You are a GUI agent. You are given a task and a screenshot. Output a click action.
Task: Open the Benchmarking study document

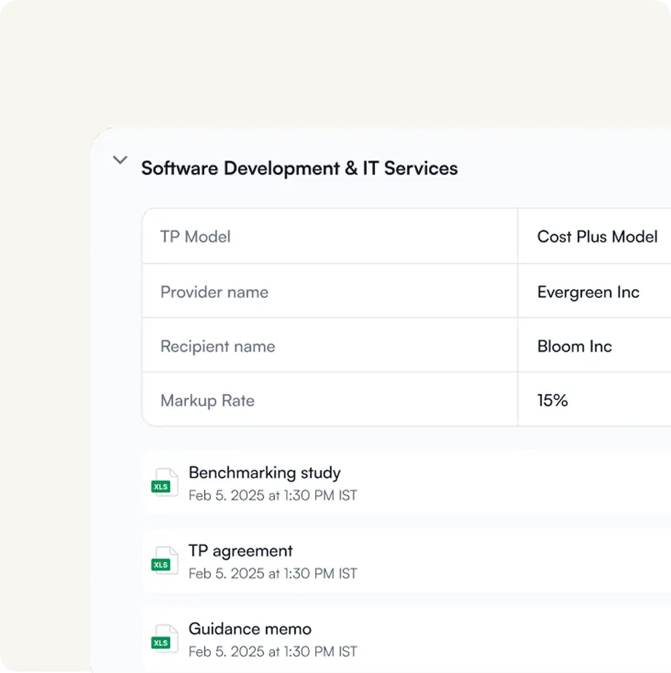click(x=264, y=472)
